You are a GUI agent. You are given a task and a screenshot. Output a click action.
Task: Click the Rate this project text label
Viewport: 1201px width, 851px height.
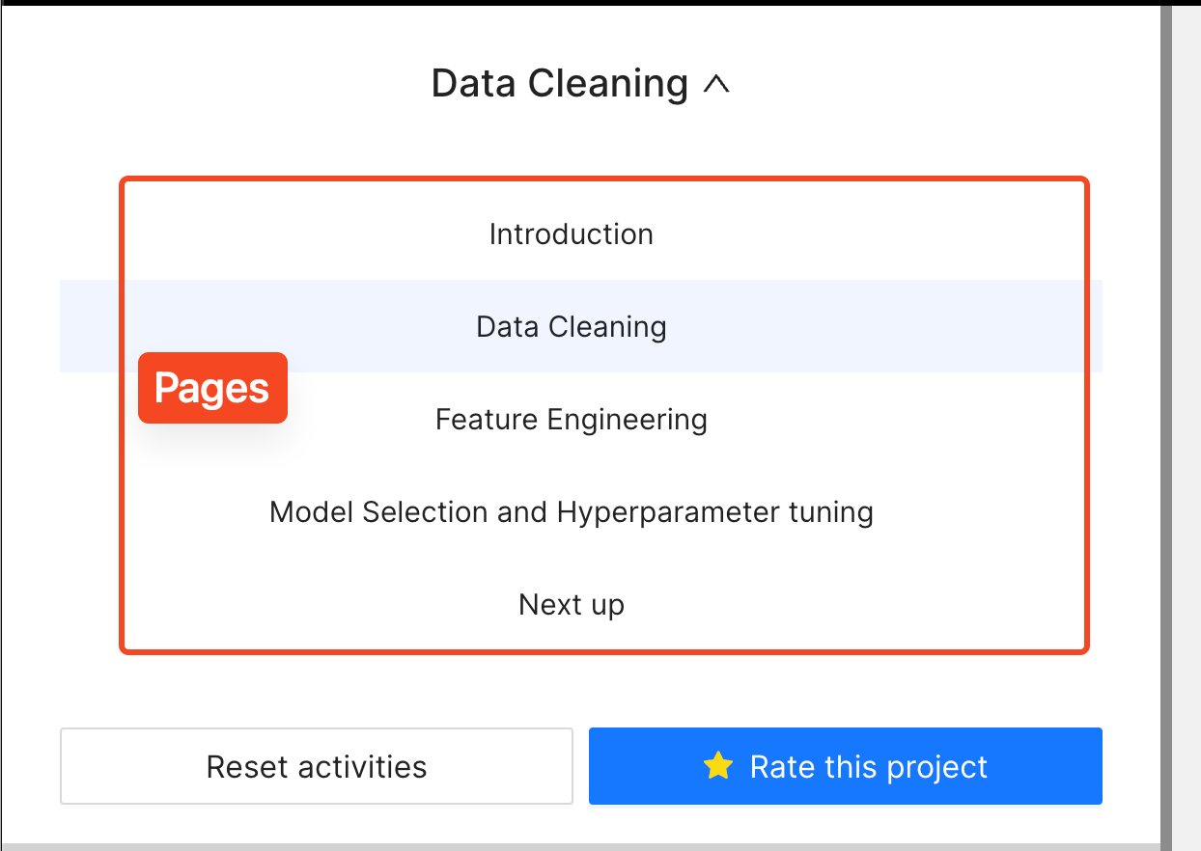869,767
